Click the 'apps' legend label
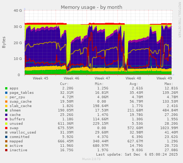Screen dimensions: 183x163 tap(14, 88)
